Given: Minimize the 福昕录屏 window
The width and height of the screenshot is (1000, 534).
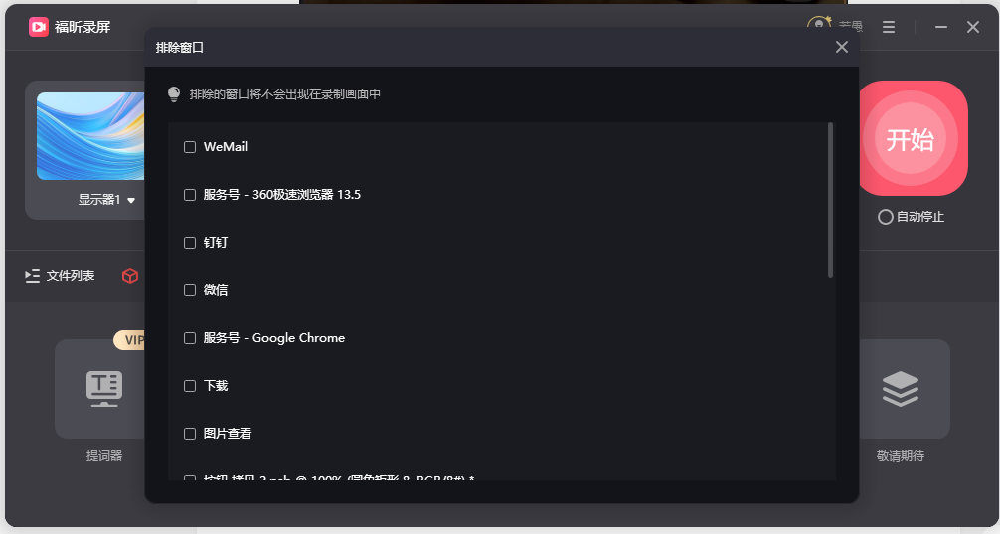Looking at the screenshot, I should [940, 27].
